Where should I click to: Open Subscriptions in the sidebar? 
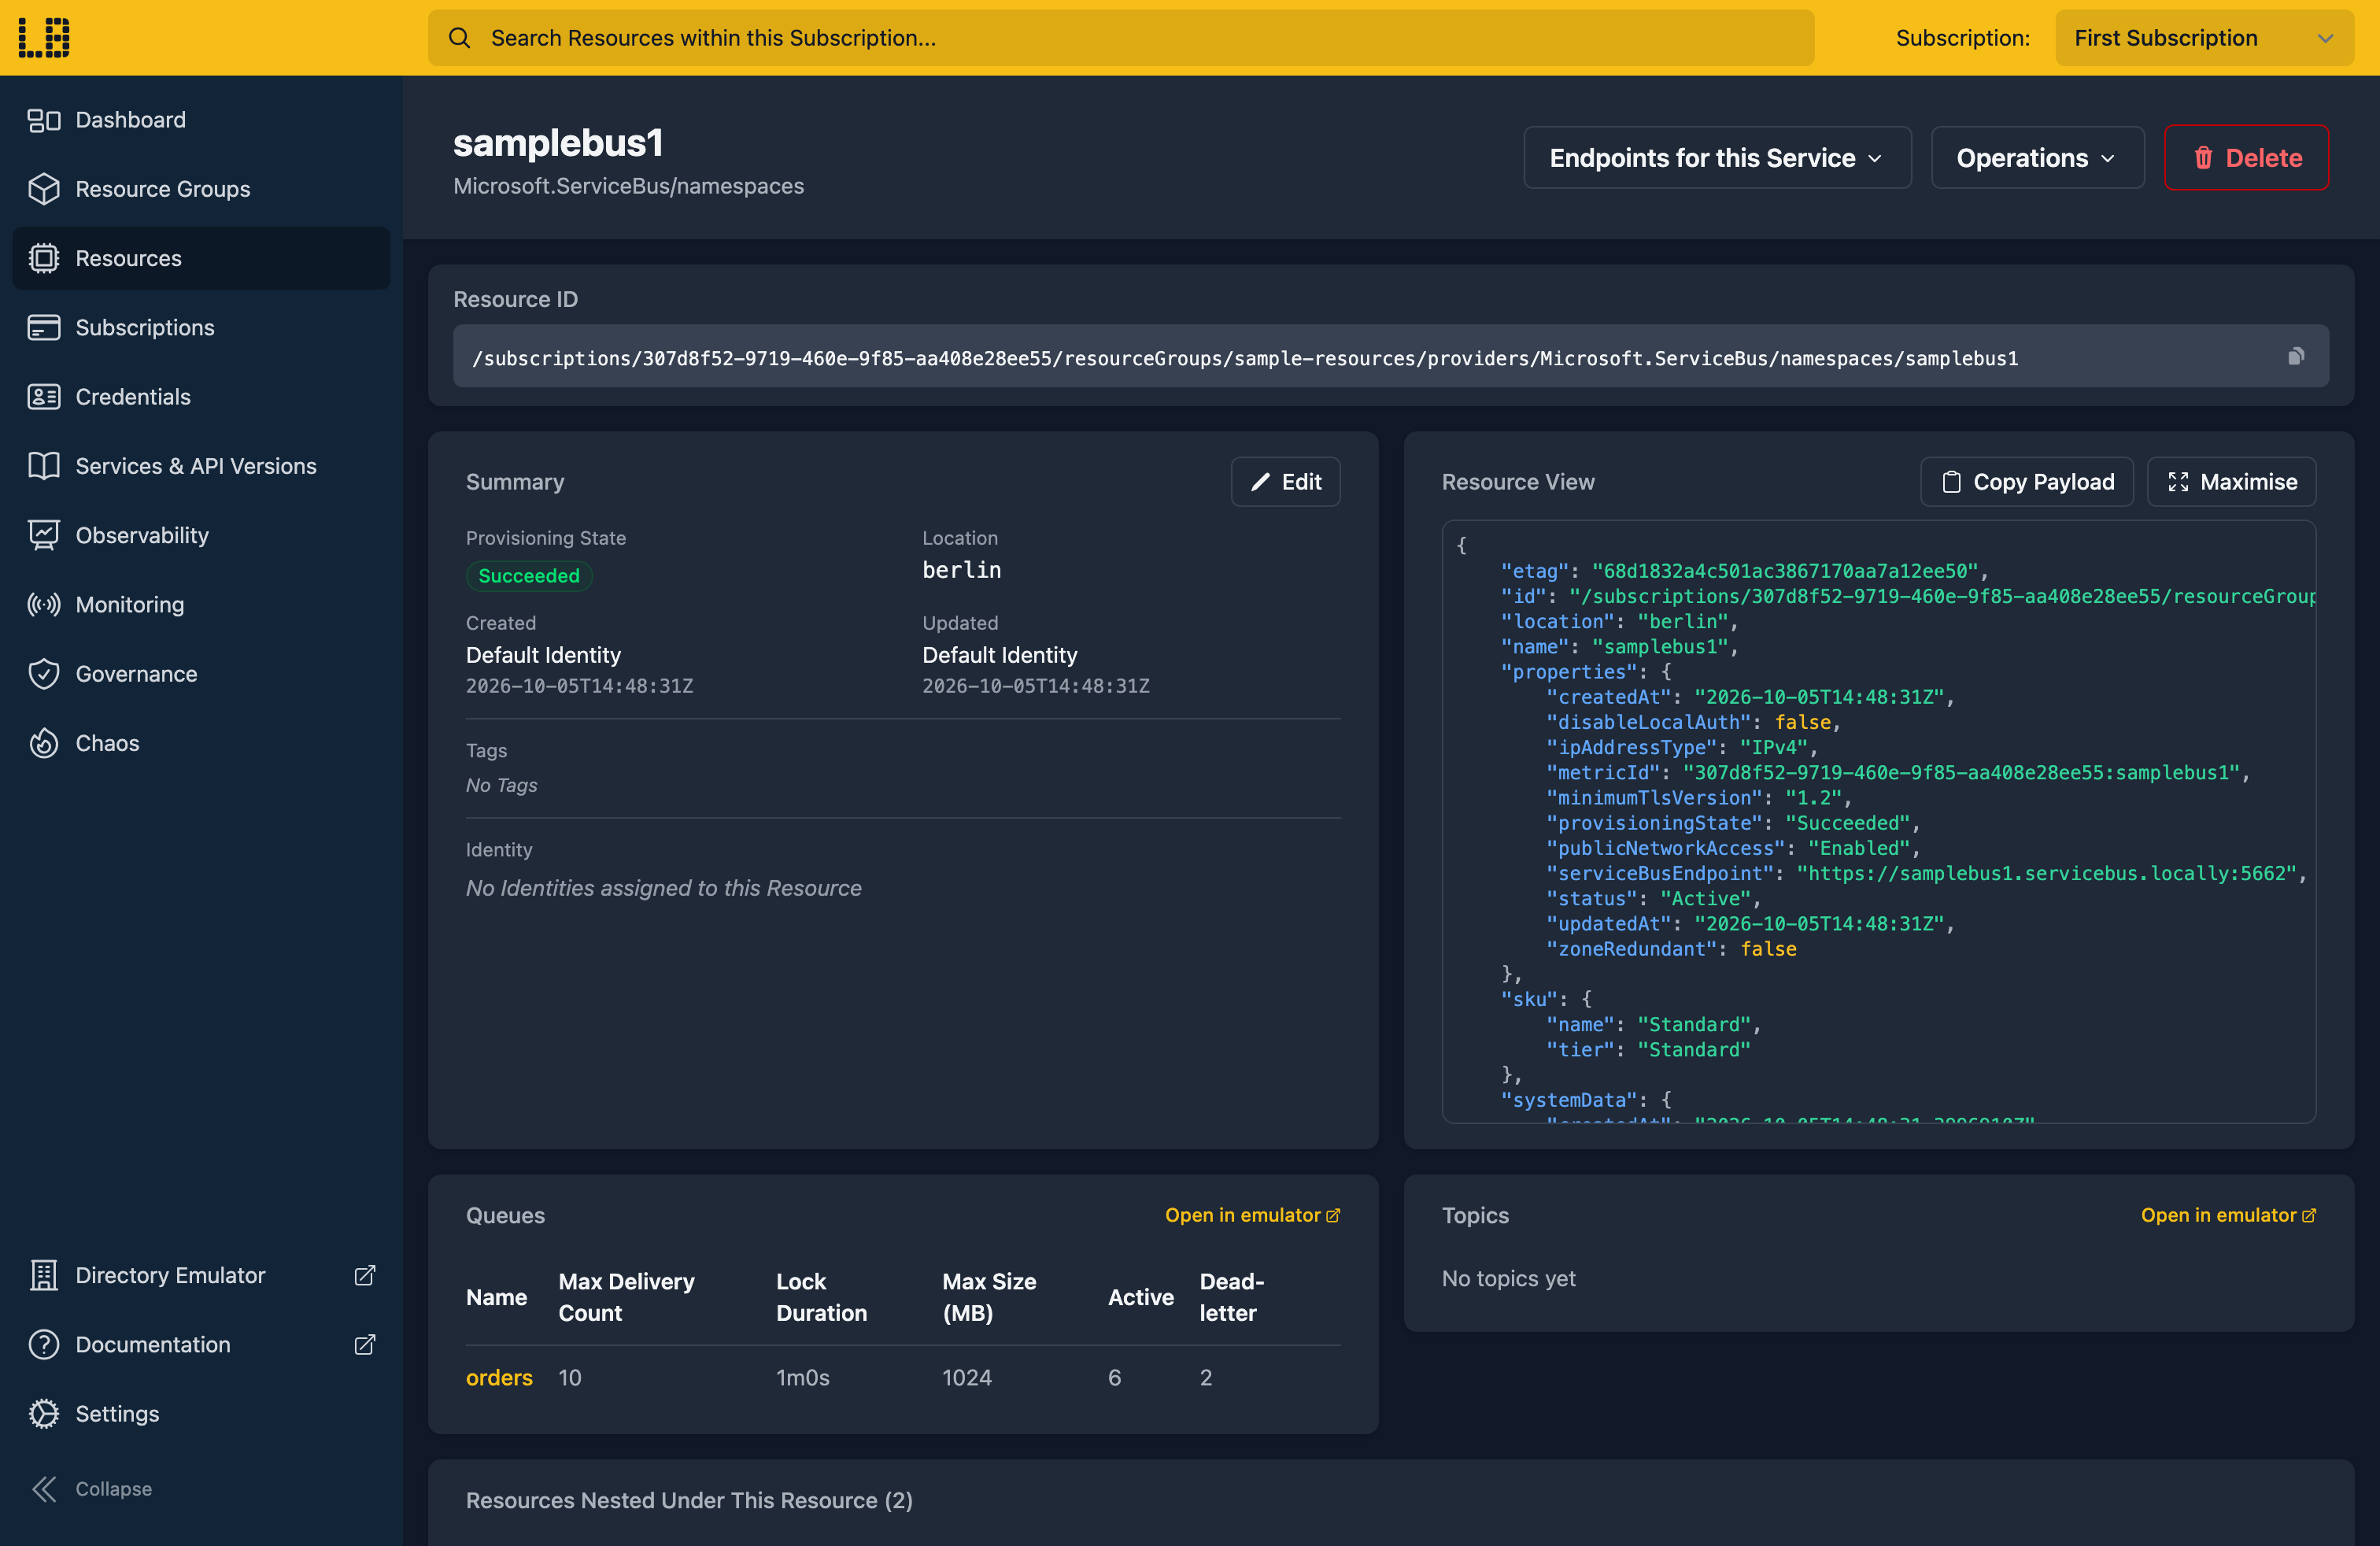click(201, 327)
